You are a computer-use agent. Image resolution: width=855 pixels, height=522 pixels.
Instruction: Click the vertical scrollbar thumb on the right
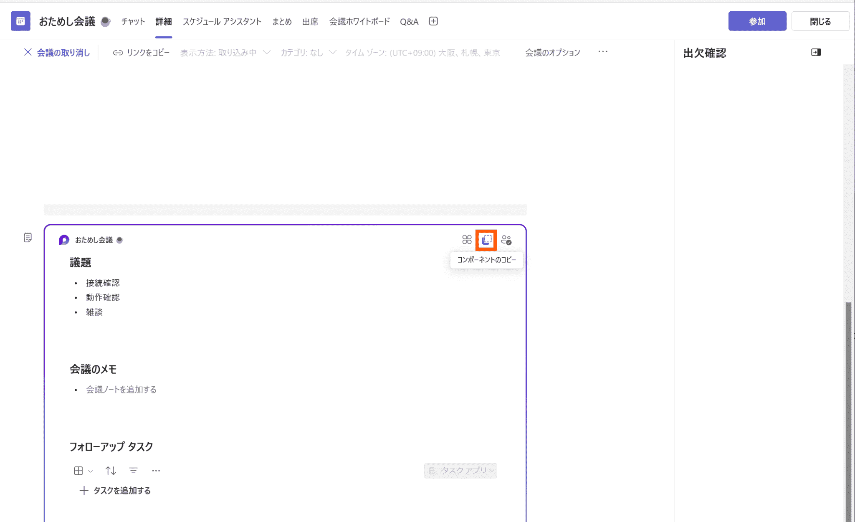[x=848, y=411]
